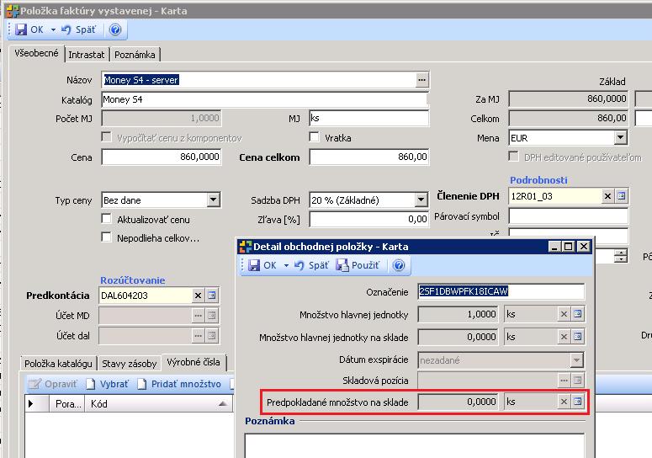Switch to the Intrastat tab
Image resolution: width=652 pixels, height=458 pixels.
point(86,55)
